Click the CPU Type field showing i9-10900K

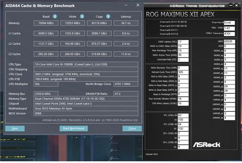coord(86,64)
